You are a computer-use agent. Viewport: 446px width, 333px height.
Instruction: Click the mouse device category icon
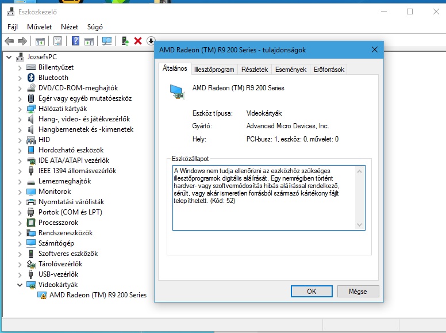point(31,98)
